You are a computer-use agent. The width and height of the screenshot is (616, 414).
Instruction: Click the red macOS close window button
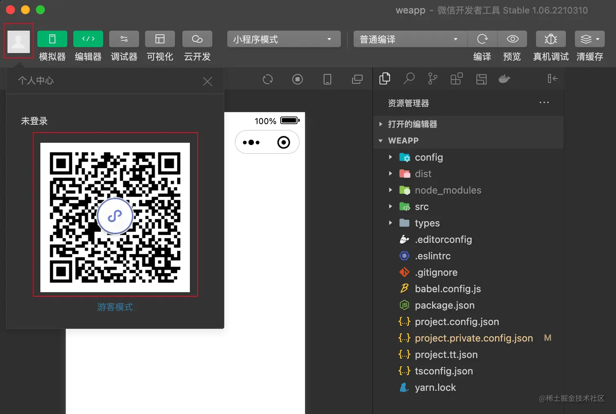click(11, 10)
